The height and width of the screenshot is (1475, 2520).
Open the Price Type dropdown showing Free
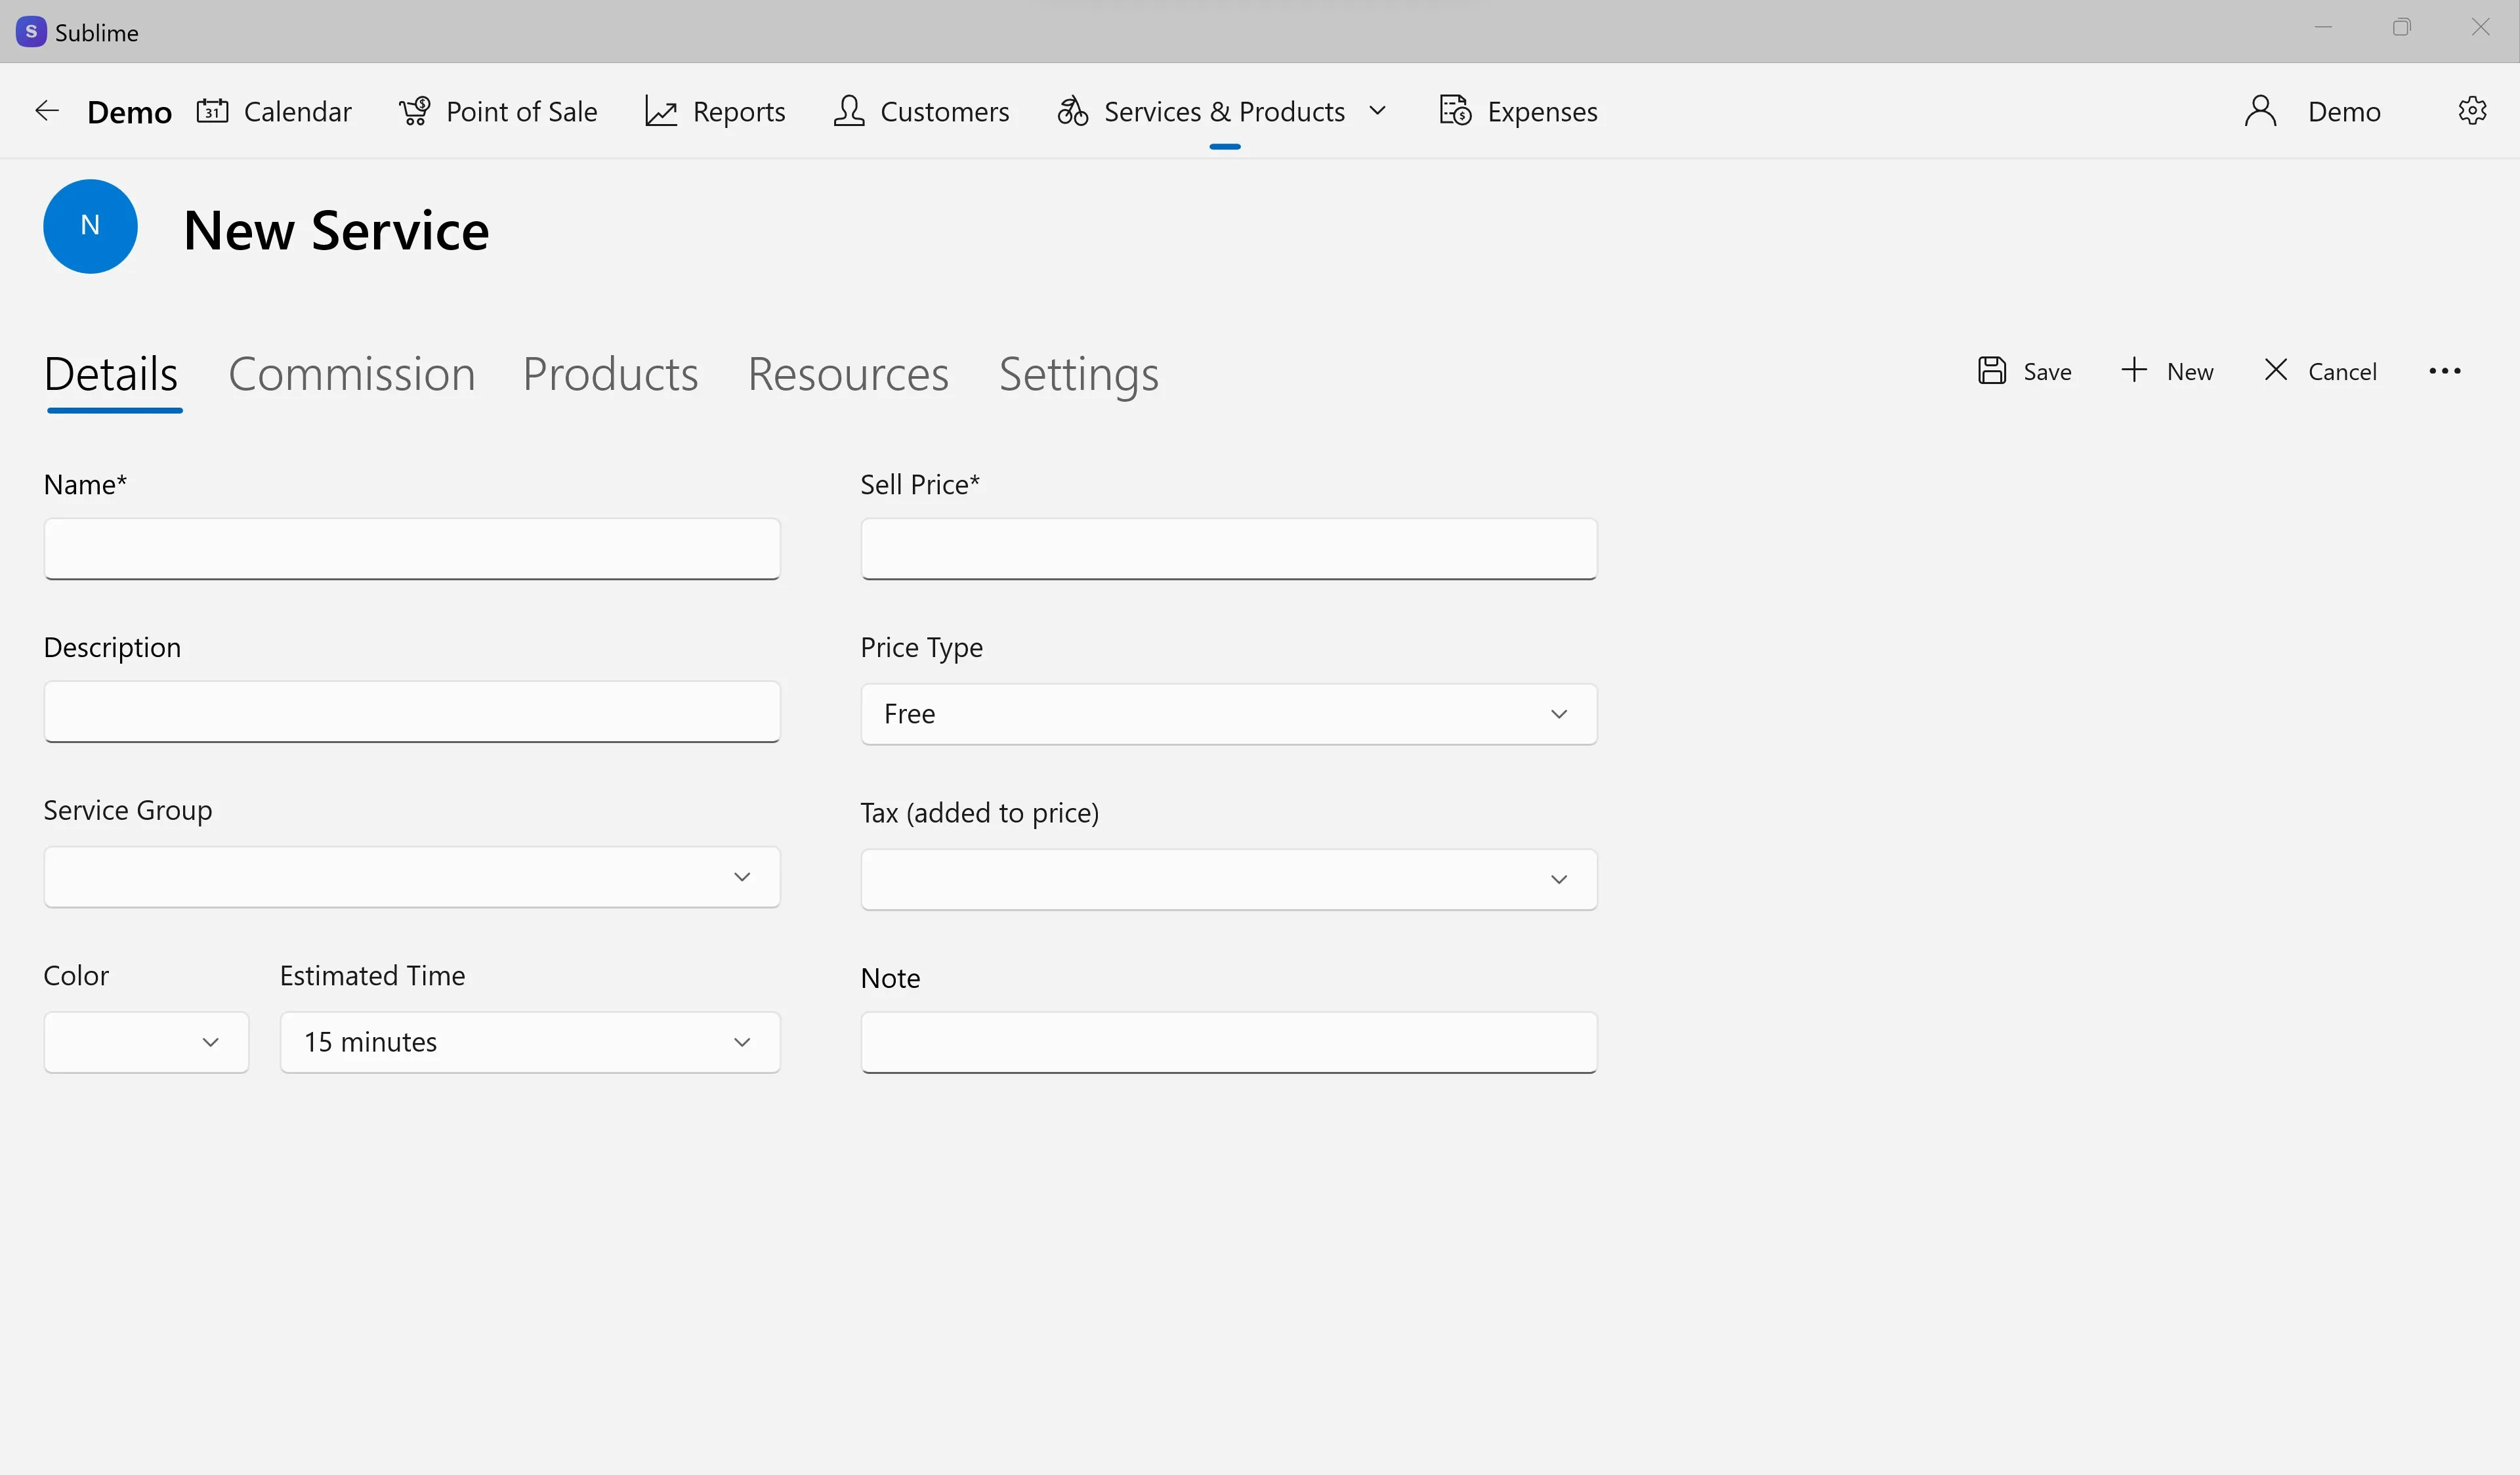pos(1228,714)
